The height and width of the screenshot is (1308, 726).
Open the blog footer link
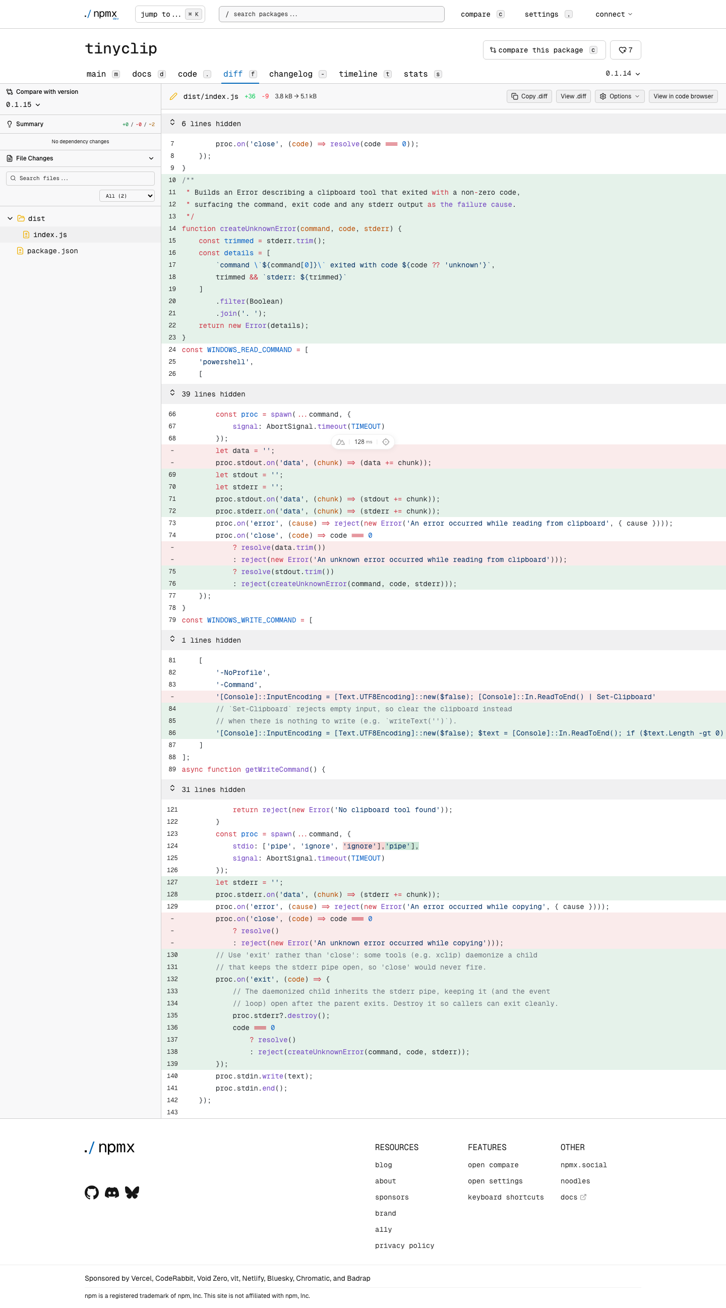(383, 1165)
